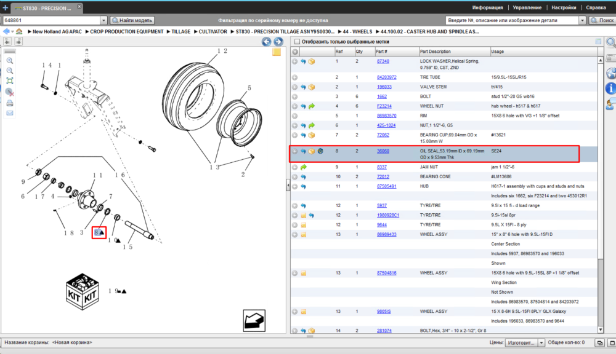The width and height of the screenshot is (616, 354).
Task: Click the parts list vertical scrollbar thumb
Action: [x=600, y=161]
